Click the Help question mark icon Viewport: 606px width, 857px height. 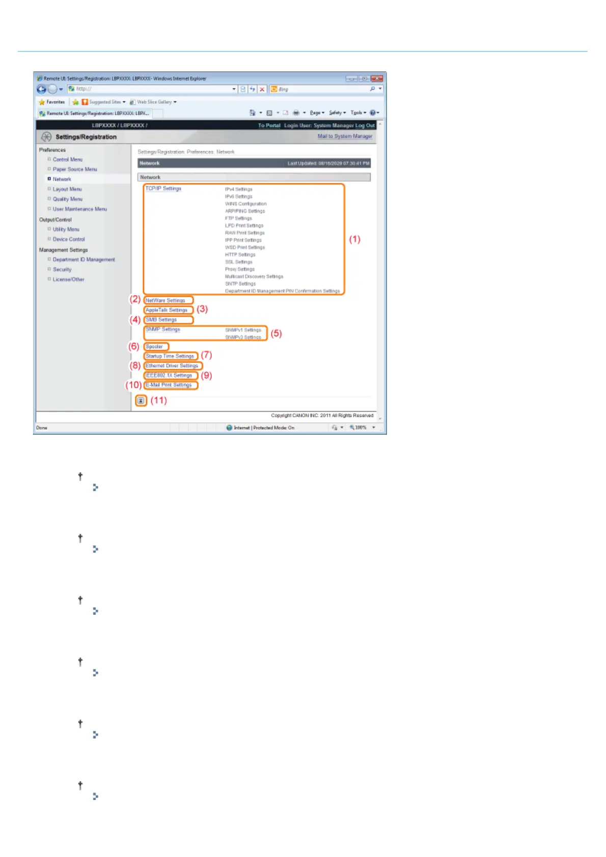[x=373, y=113]
